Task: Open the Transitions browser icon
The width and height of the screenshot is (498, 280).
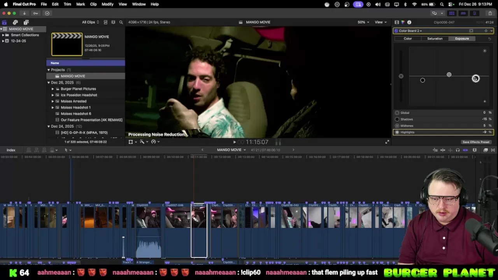Action: click(x=493, y=150)
